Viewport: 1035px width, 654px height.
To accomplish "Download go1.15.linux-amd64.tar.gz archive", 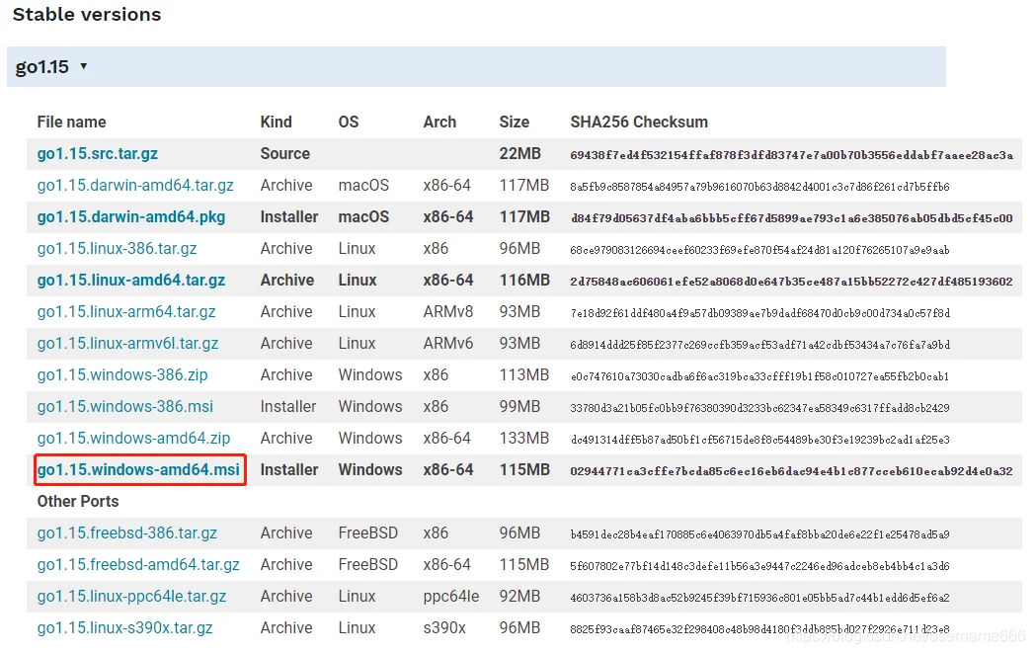I will [131, 281].
